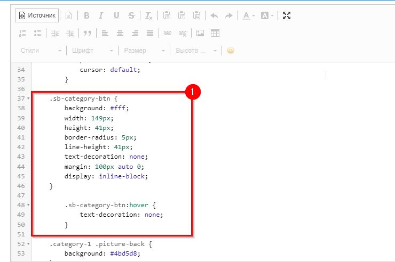
Task: Insert a table with the table icon
Action: tap(215, 33)
